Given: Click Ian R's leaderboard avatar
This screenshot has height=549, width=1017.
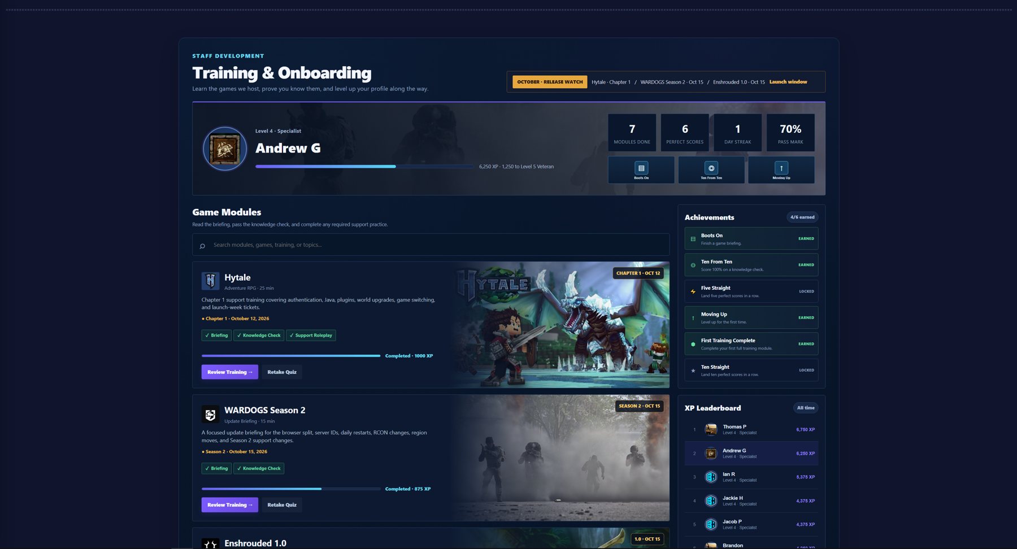Looking at the screenshot, I should (711, 477).
